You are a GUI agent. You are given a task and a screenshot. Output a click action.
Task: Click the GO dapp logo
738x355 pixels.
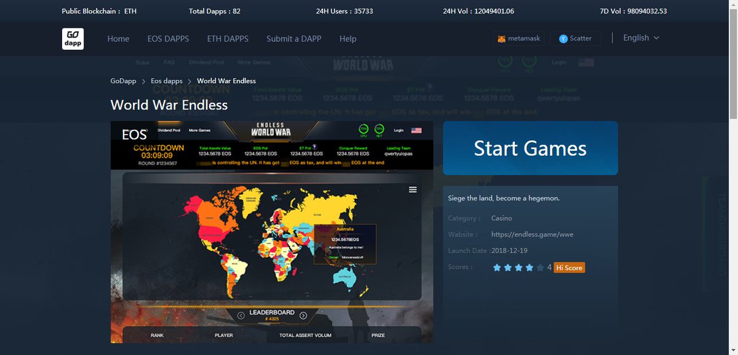point(73,39)
